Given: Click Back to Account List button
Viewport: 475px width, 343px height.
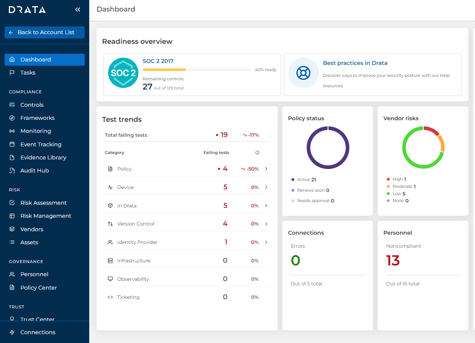Looking at the screenshot, I should pyautogui.click(x=45, y=33).
